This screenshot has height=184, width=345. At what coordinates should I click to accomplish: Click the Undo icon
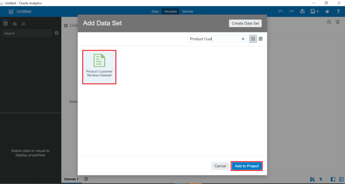coord(281,11)
